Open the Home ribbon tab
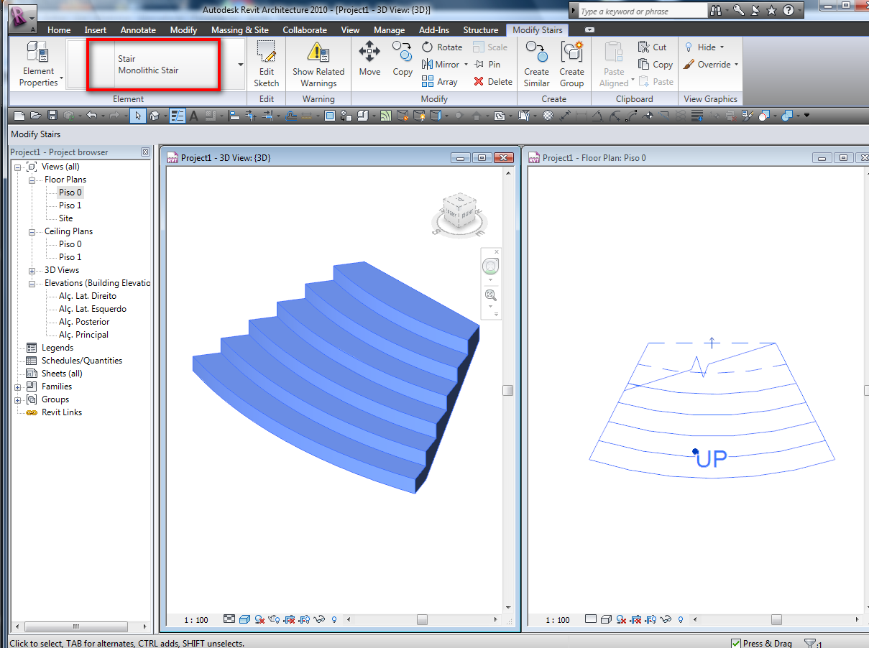The width and height of the screenshot is (869, 648). click(x=59, y=30)
